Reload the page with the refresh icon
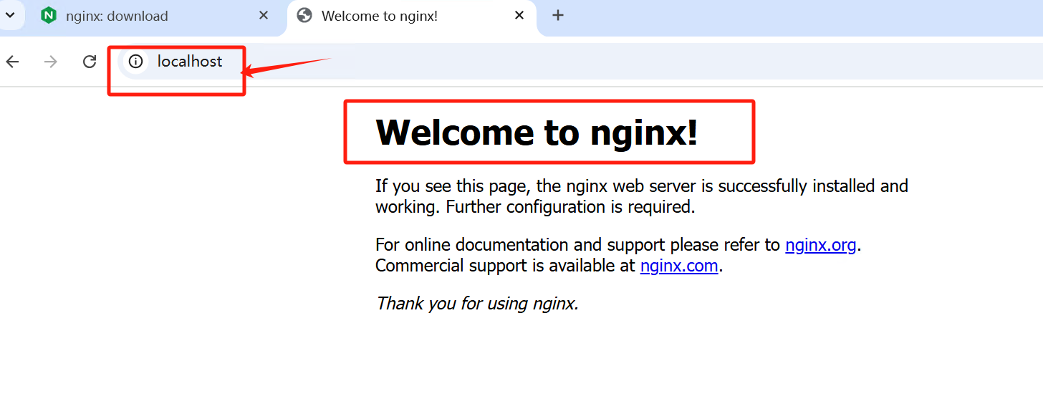Screen dimensions: 1043x404 (90, 62)
